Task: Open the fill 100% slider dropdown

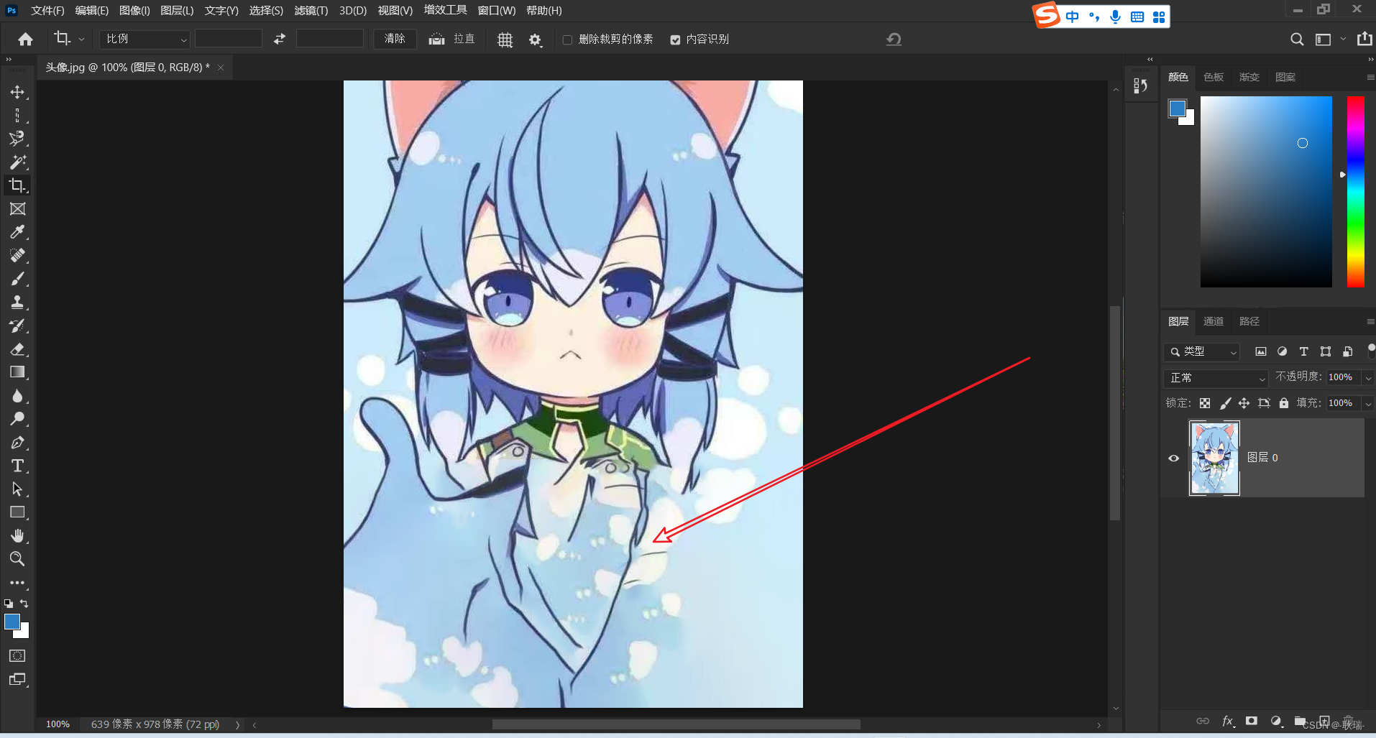Action: tap(1368, 403)
